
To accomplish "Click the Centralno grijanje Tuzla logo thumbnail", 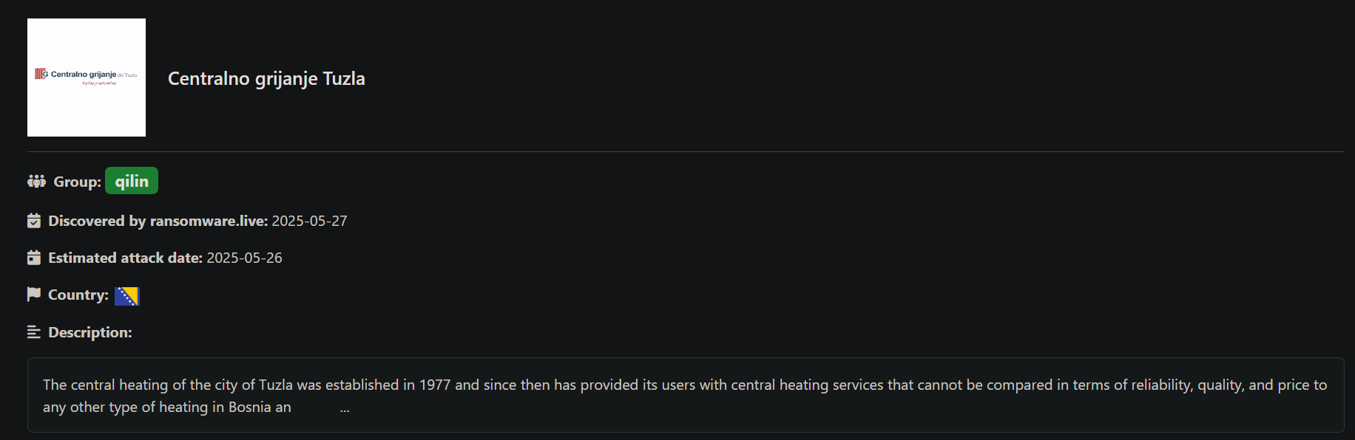I will (x=87, y=78).
